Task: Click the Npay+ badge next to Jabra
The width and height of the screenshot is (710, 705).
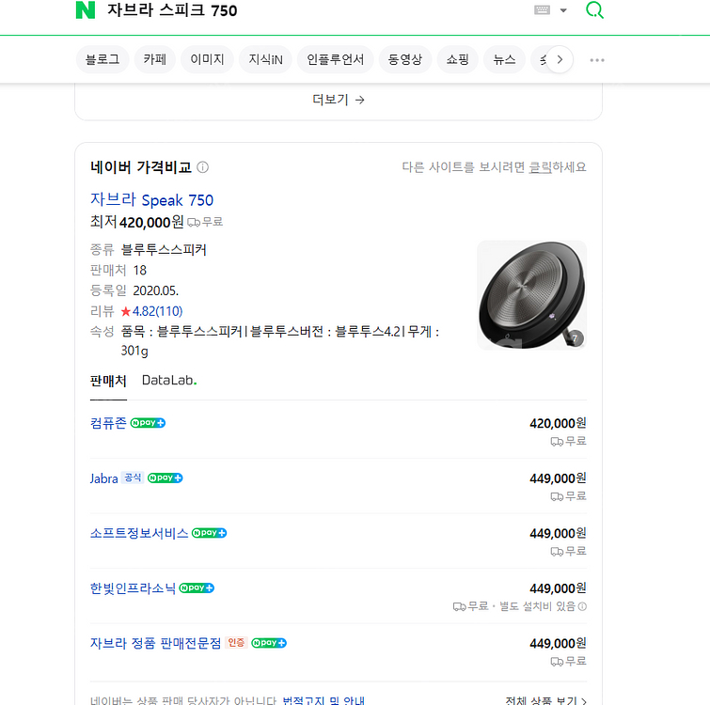Action: (166, 478)
